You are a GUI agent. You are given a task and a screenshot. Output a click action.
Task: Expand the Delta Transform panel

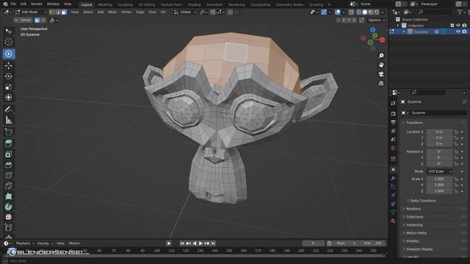click(x=423, y=200)
